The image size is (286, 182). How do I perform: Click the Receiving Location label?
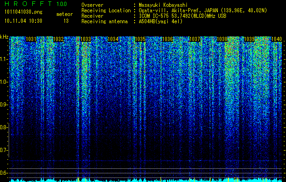(x=106, y=10)
